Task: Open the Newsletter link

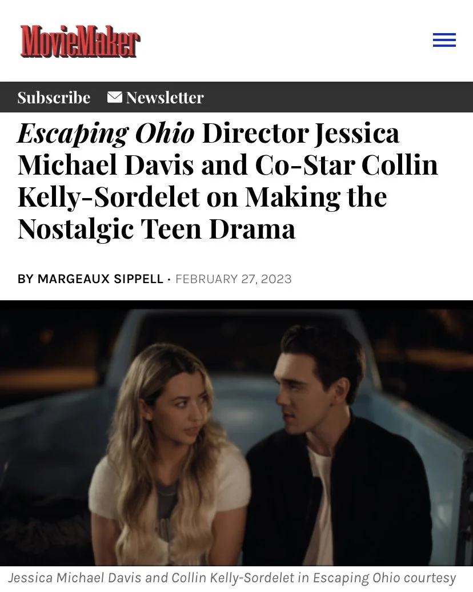Action: tap(165, 98)
